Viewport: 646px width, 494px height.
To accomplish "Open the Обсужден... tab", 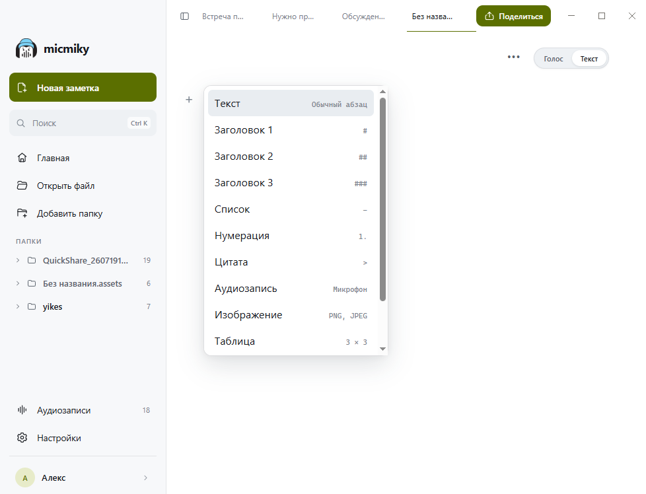I will (363, 17).
